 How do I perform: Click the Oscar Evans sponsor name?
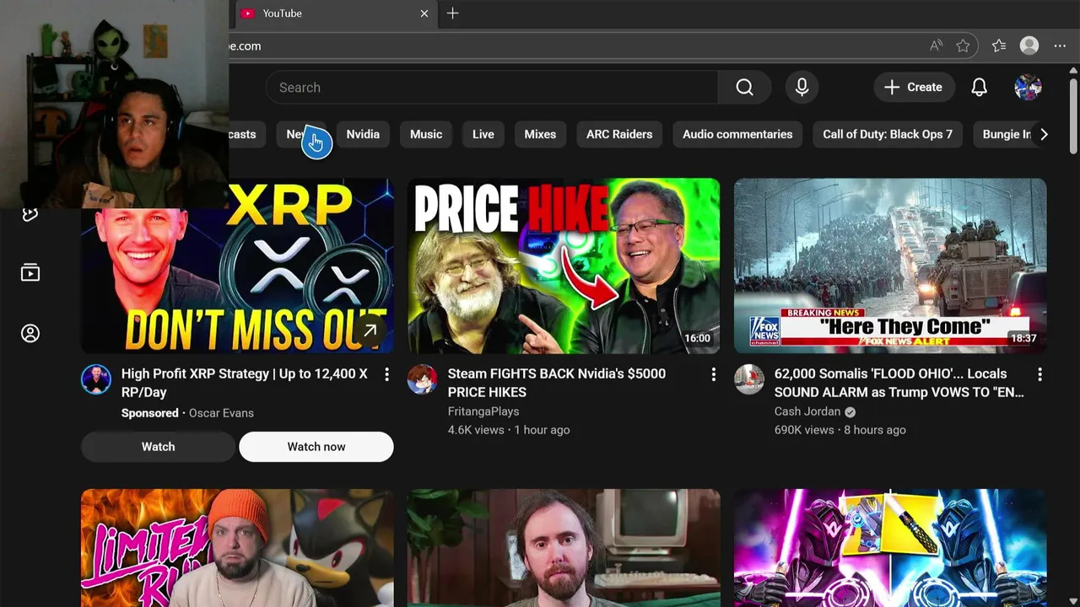click(221, 413)
